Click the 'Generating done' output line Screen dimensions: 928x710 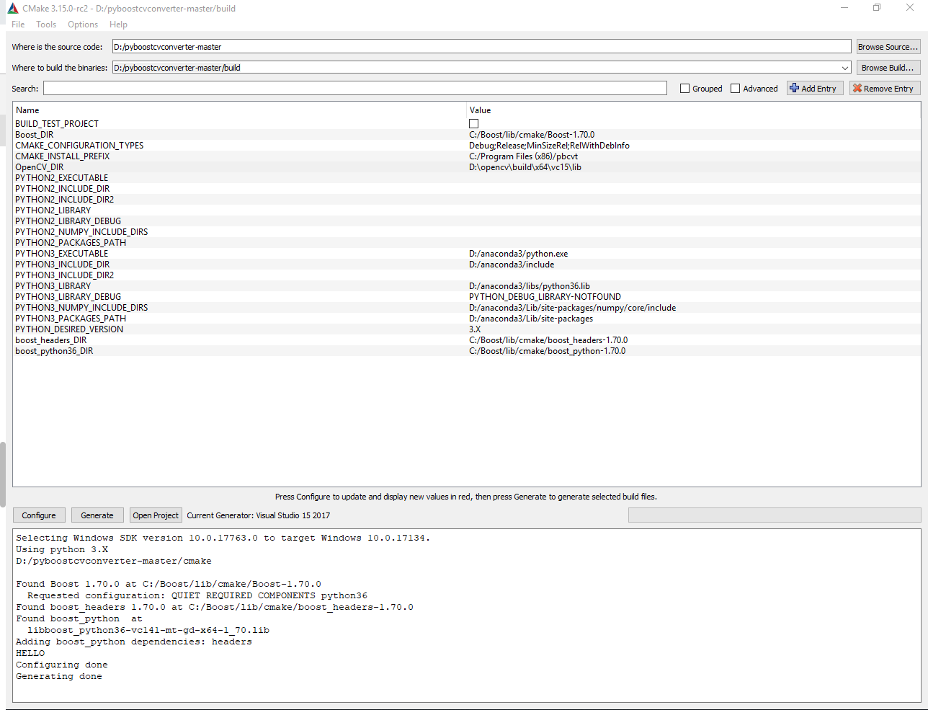click(x=59, y=676)
